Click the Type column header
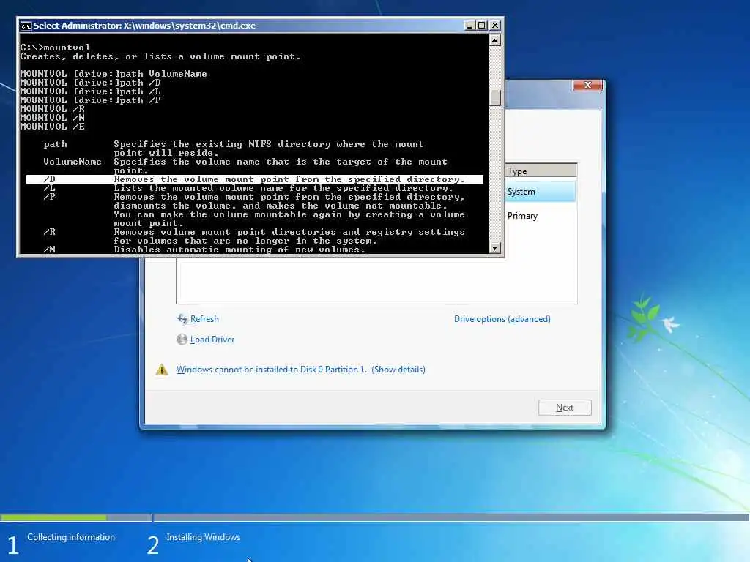Image resolution: width=750 pixels, height=562 pixels. pyautogui.click(x=541, y=171)
